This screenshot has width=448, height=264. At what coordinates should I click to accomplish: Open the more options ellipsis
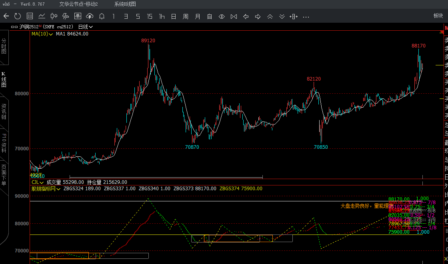point(306,16)
